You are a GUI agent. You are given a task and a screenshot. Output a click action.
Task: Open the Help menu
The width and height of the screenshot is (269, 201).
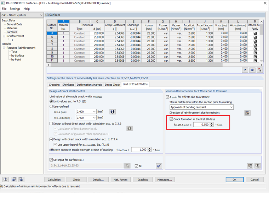(x=27, y=9)
